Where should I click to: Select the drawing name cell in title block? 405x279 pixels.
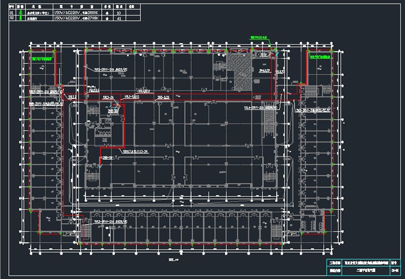(363, 271)
